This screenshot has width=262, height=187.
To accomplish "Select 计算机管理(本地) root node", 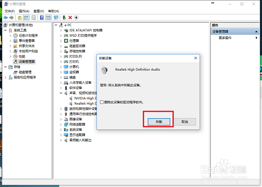I will tap(21, 25).
